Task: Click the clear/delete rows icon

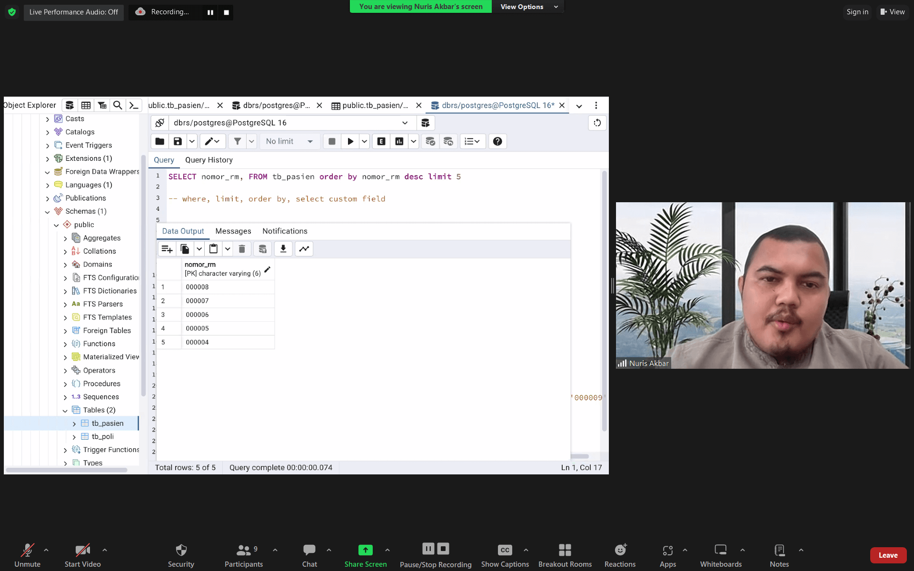Action: pyautogui.click(x=242, y=249)
